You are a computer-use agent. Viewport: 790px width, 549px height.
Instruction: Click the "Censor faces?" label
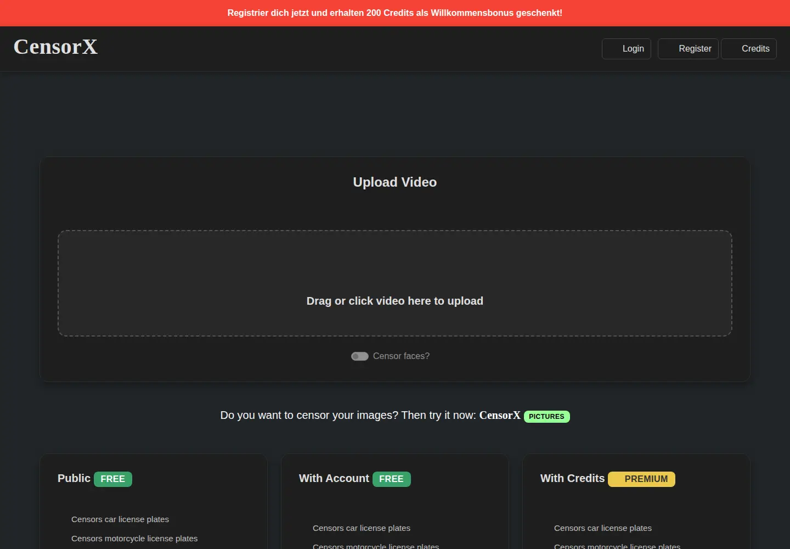click(x=402, y=356)
